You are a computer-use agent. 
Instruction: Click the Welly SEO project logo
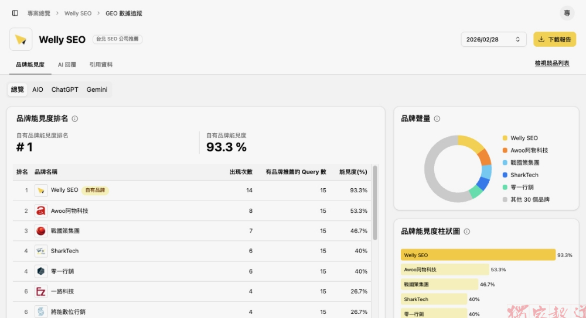[21, 40]
